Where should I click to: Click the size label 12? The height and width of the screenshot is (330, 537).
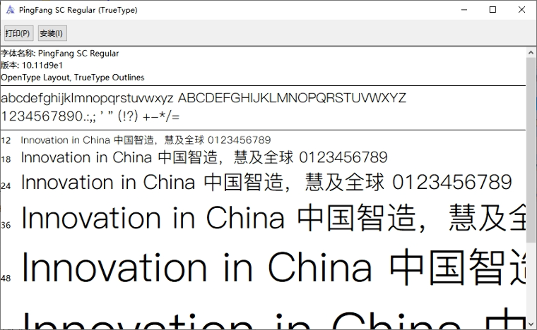tap(6, 141)
